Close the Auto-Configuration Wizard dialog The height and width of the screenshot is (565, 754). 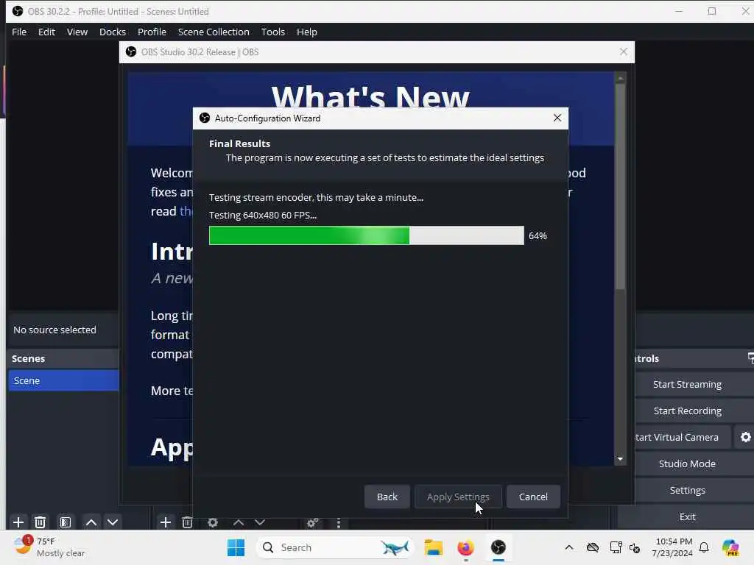(x=557, y=118)
